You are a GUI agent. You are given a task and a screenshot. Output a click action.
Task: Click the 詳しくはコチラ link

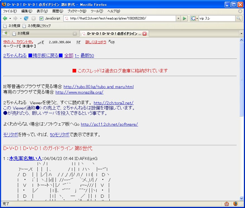coord(96,42)
